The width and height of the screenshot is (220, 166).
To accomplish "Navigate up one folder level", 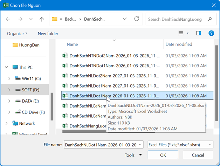I will click(42, 19).
